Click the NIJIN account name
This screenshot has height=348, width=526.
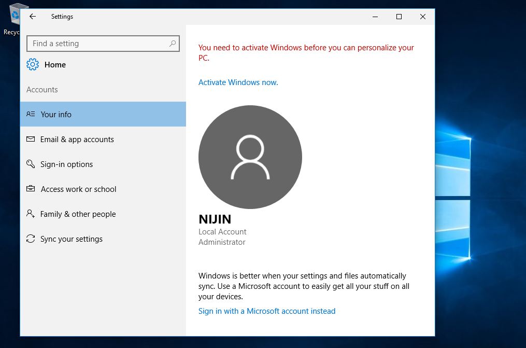(x=215, y=219)
